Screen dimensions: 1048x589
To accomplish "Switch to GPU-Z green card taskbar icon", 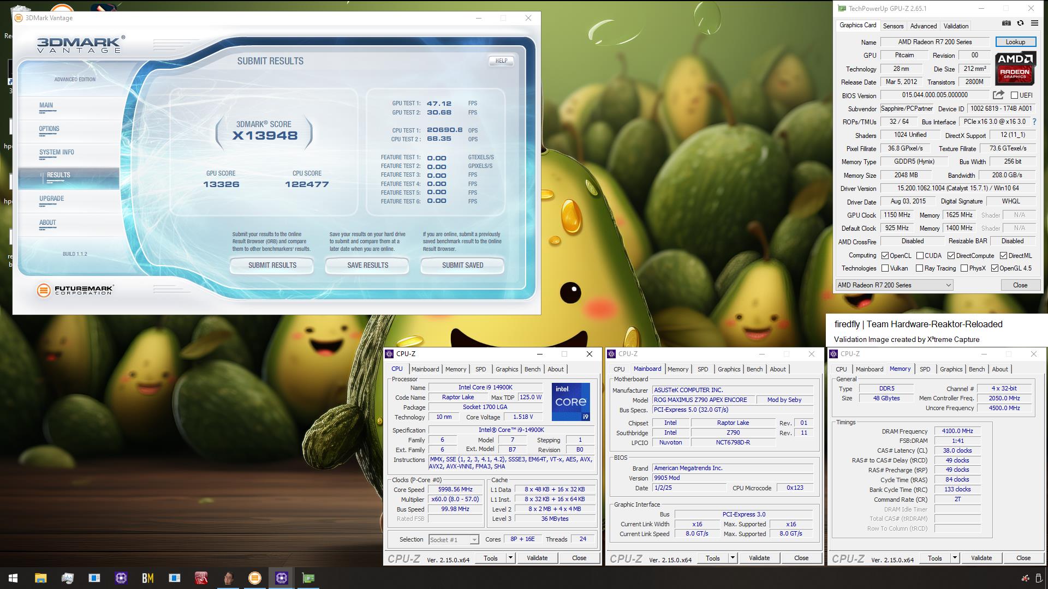I will pos(308,578).
